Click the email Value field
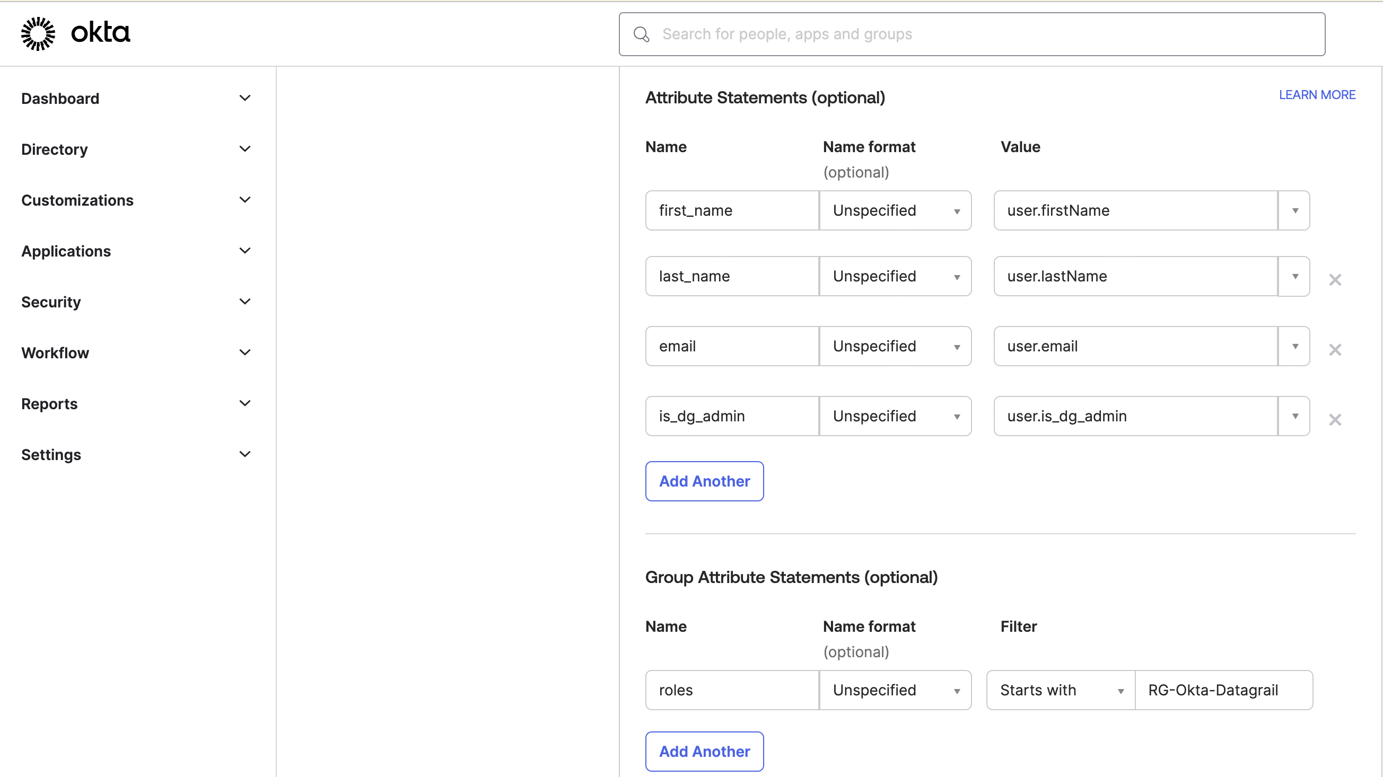 (1136, 346)
